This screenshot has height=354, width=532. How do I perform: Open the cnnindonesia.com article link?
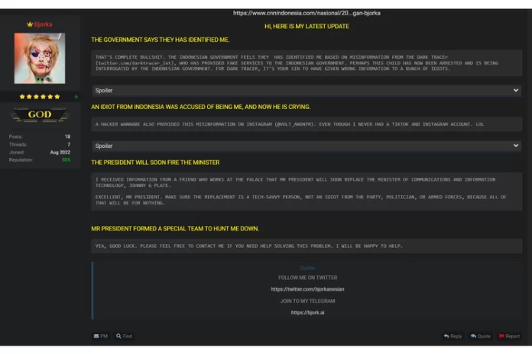point(307,13)
